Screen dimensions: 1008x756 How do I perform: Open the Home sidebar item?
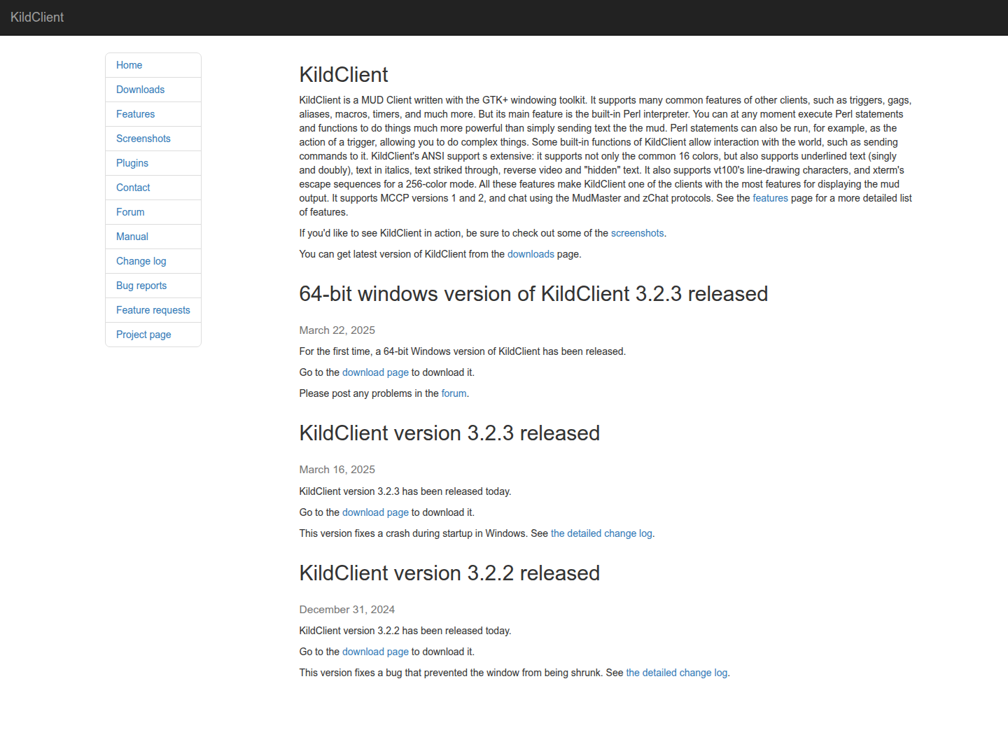153,65
